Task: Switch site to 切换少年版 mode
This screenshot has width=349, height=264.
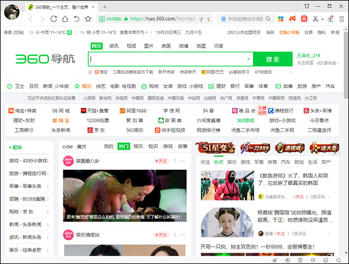Action: (289, 33)
